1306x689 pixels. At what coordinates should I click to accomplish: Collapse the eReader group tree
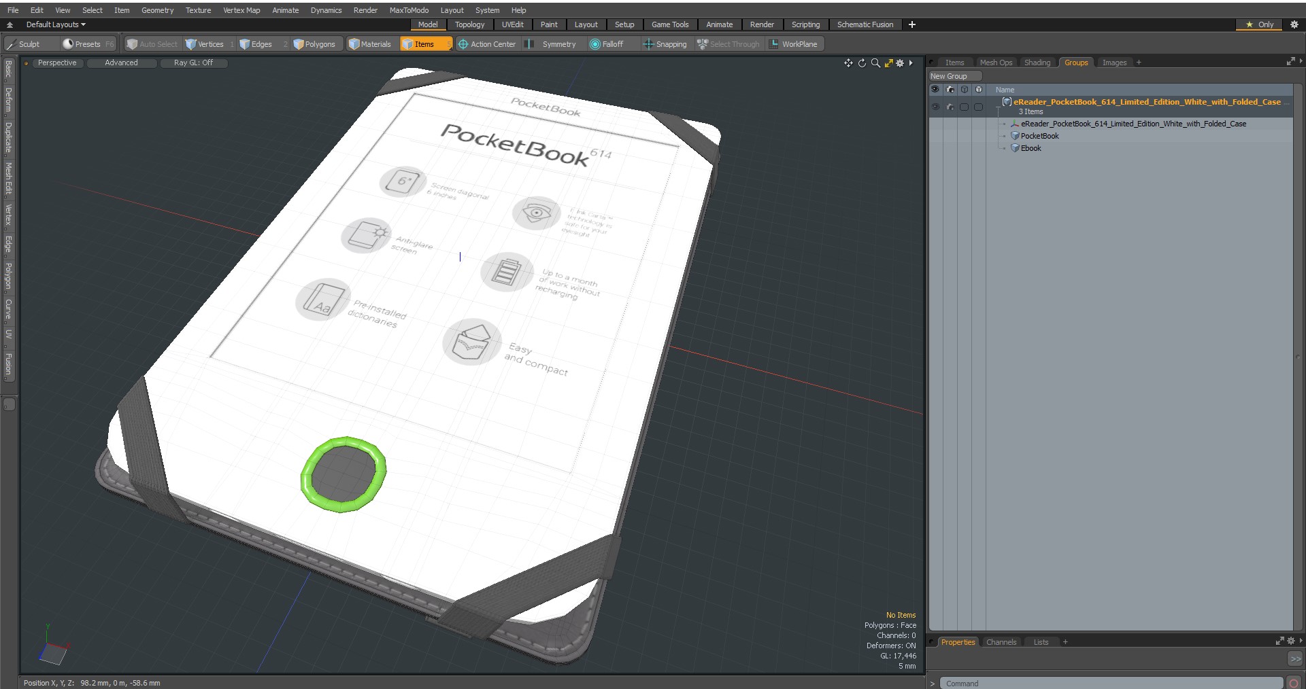point(999,107)
